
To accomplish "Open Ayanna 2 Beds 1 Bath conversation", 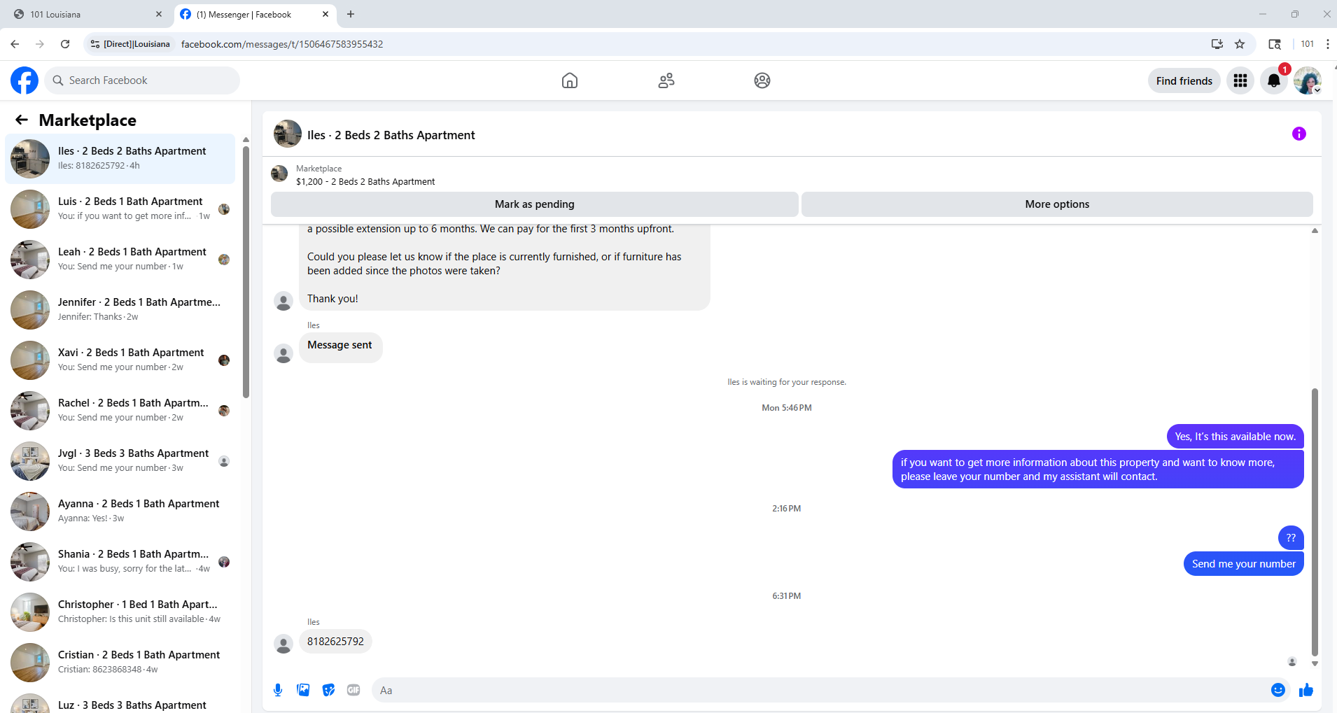I will (120, 511).
